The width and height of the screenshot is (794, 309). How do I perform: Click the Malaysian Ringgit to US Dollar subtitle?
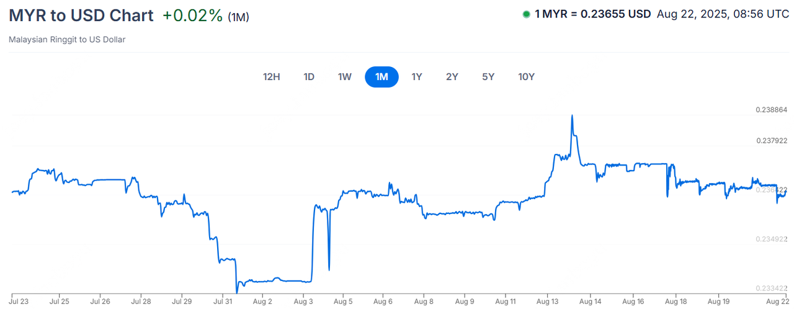point(67,40)
